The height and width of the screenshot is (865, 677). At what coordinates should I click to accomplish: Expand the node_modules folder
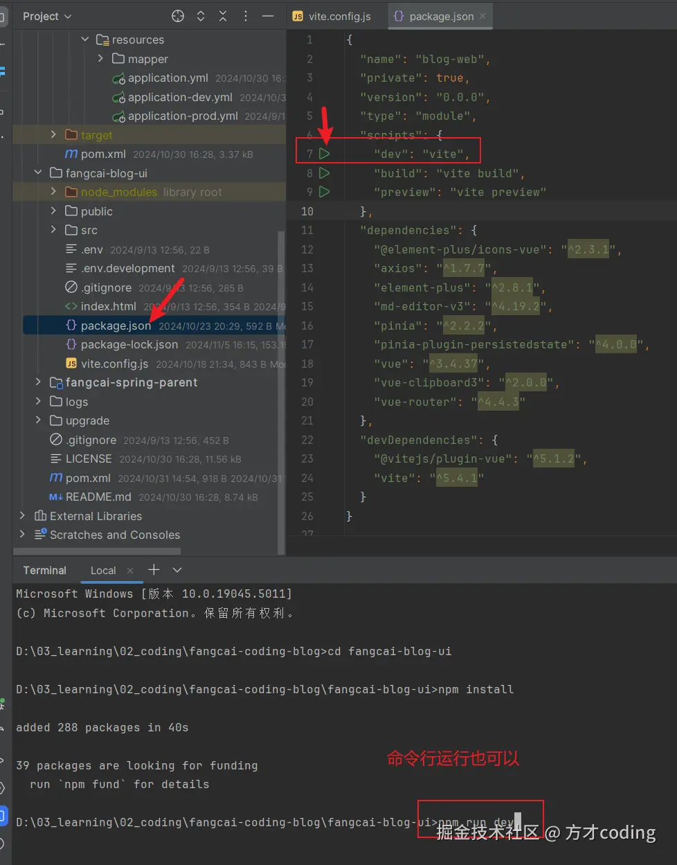tap(53, 192)
